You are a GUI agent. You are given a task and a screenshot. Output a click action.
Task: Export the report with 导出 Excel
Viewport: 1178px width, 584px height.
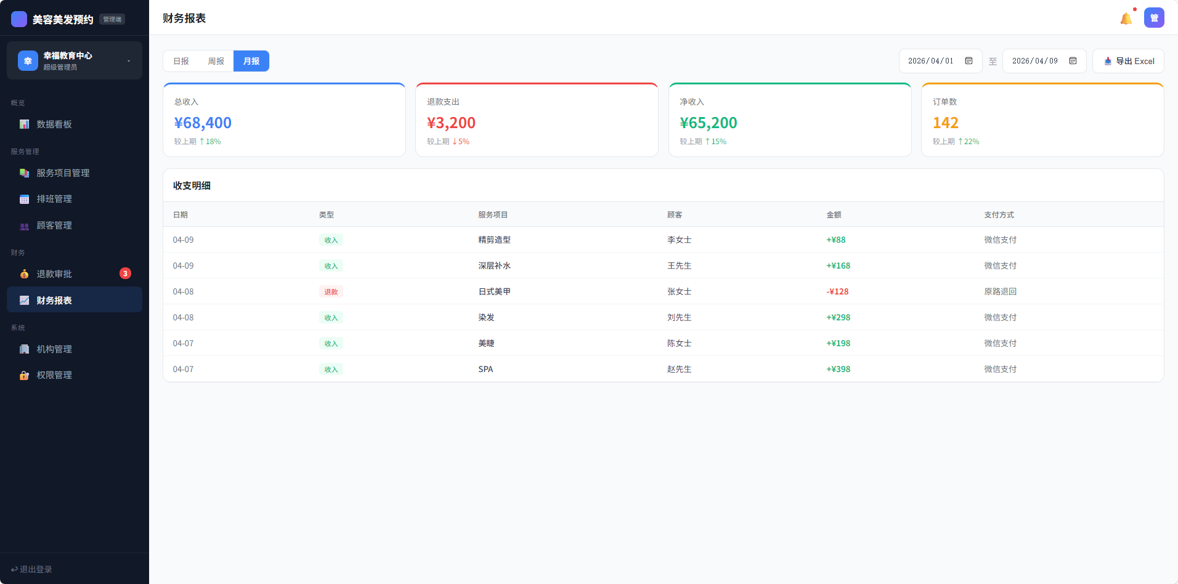tap(1128, 61)
